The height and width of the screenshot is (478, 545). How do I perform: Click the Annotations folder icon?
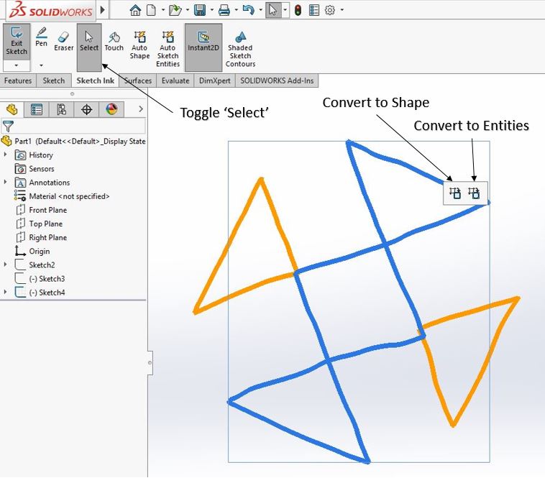(x=21, y=183)
